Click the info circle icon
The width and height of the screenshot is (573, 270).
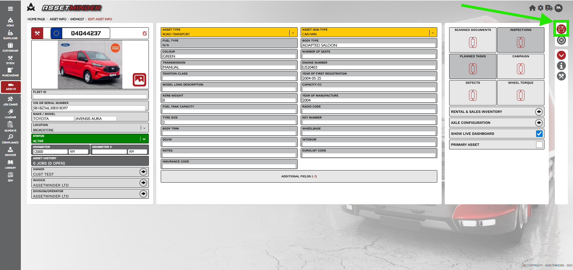click(561, 66)
